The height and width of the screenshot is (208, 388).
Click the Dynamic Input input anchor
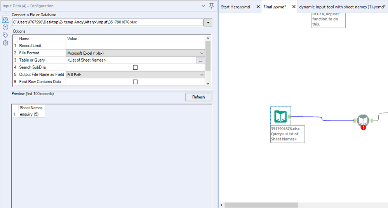(x=354, y=120)
